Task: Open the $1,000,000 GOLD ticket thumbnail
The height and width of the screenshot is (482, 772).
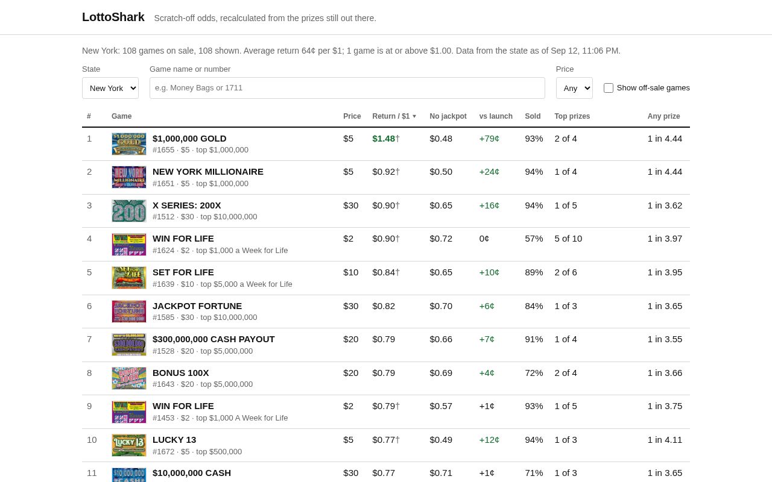Action: coord(129,144)
